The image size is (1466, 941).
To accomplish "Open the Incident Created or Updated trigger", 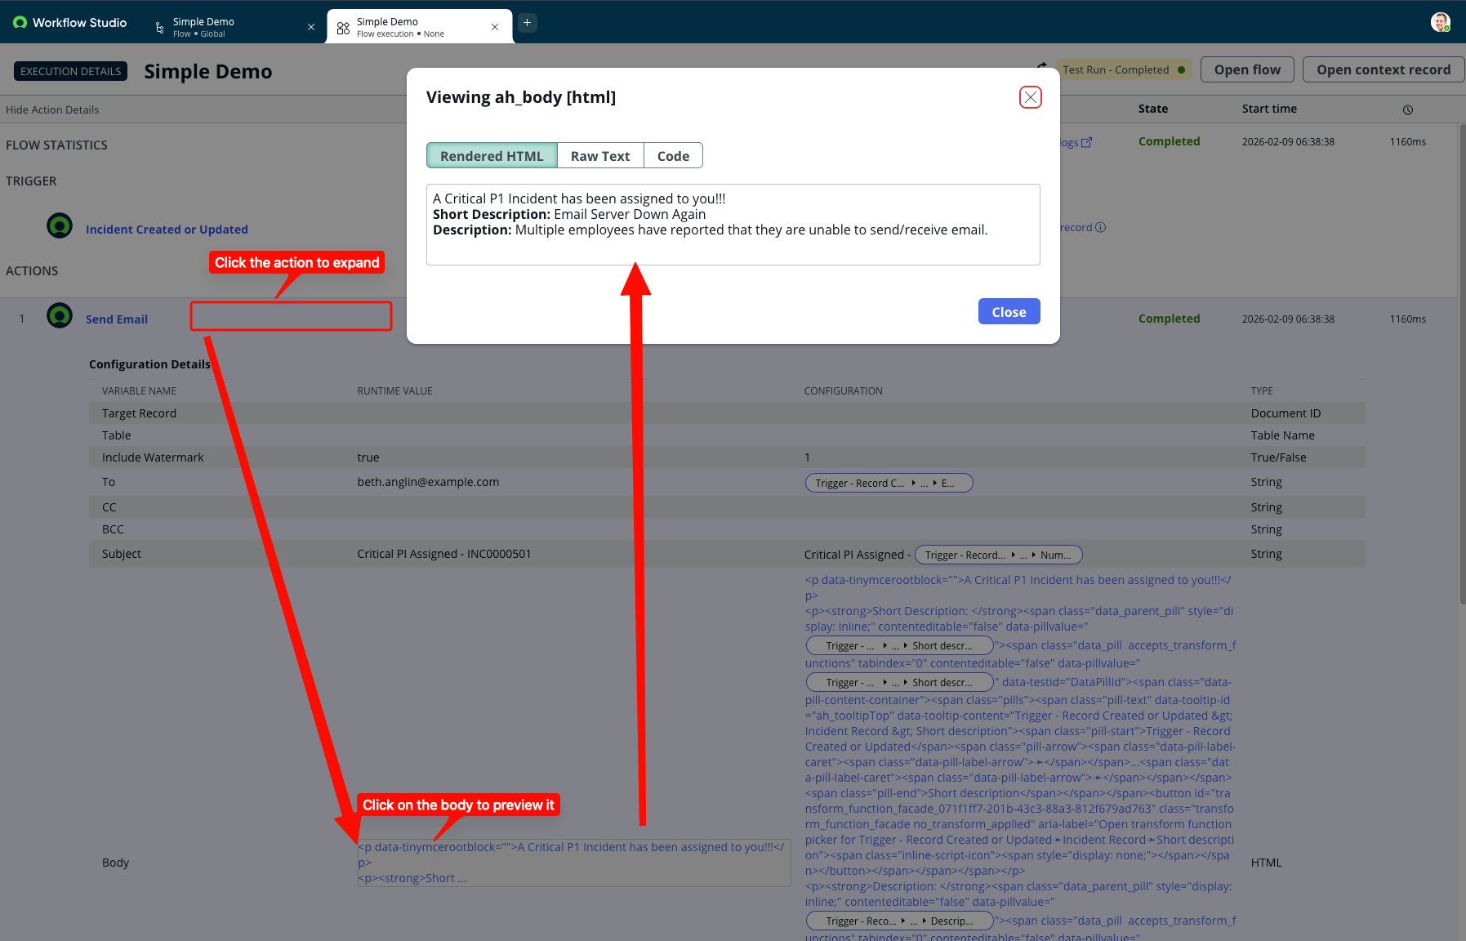I will tap(167, 230).
